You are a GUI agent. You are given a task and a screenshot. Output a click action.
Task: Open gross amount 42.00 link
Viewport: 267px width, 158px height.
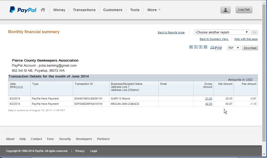click(209, 104)
